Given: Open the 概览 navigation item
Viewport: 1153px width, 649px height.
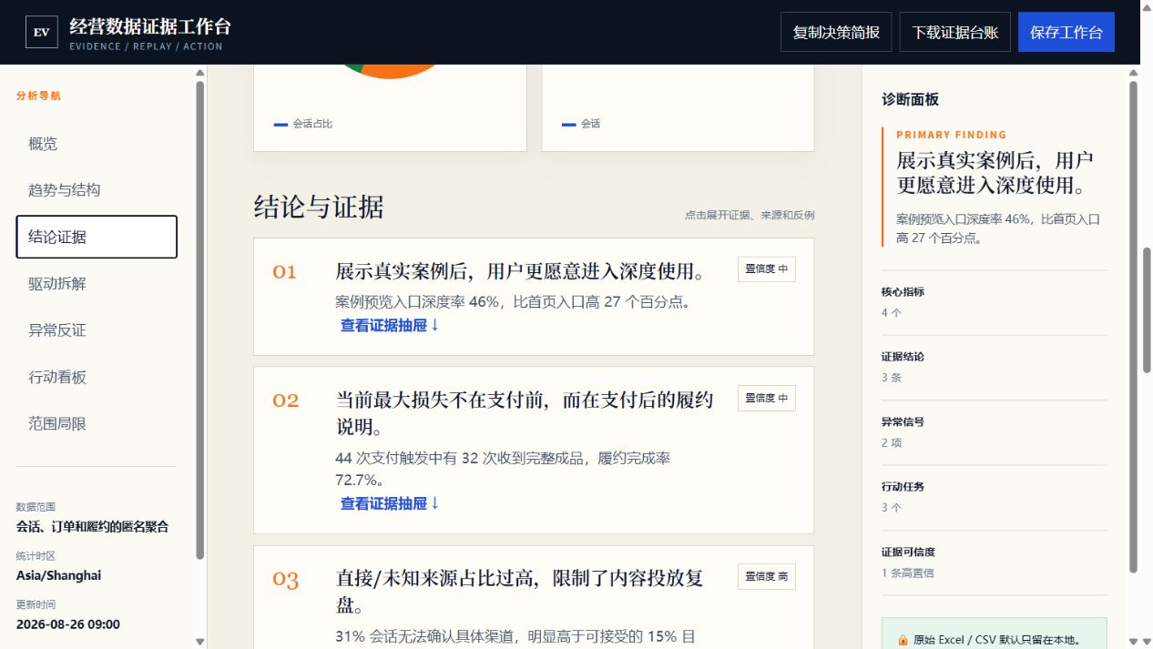Looking at the screenshot, I should tap(97, 143).
